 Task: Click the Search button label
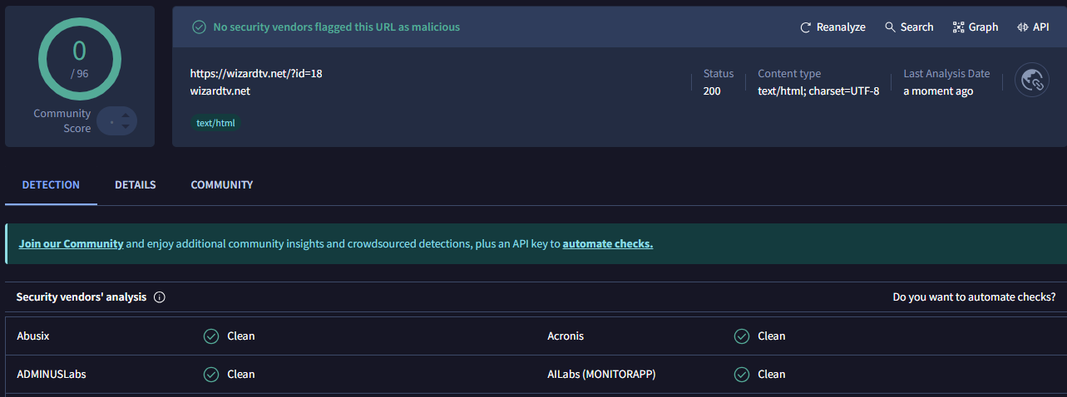click(916, 27)
